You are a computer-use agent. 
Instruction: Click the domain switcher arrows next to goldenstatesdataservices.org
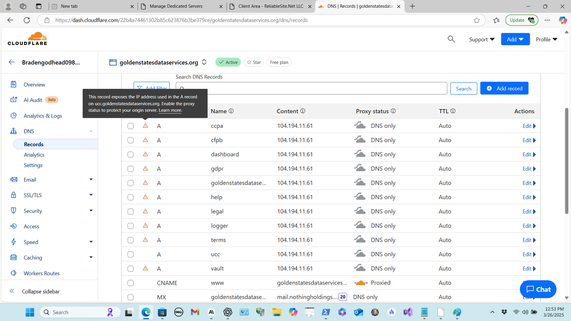[204, 62]
